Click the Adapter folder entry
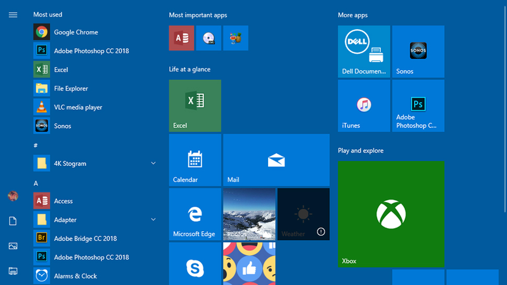The image size is (507, 285). [96, 219]
